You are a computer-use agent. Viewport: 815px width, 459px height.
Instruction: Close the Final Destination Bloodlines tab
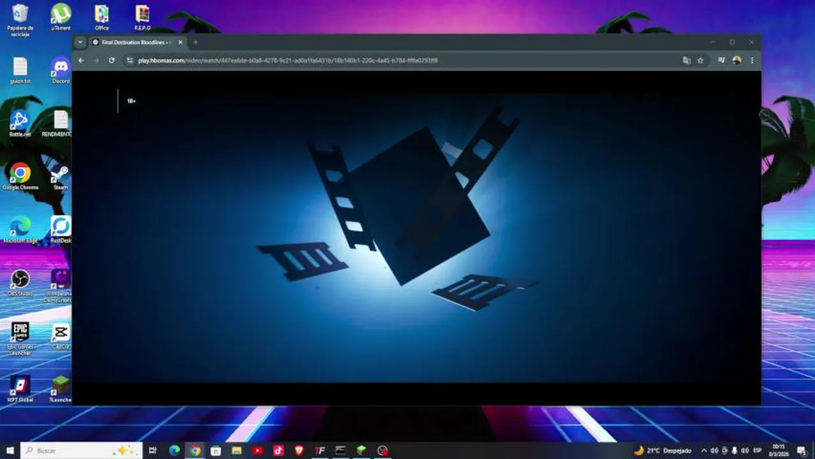pyautogui.click(x=180, y=42)
